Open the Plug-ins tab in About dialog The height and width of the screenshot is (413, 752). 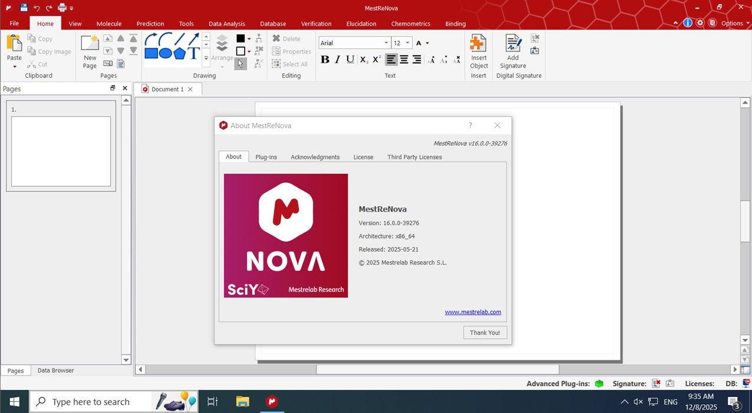pos(266,157)
